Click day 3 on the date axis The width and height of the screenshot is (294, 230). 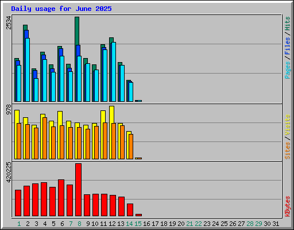click(x=36, y=224)
